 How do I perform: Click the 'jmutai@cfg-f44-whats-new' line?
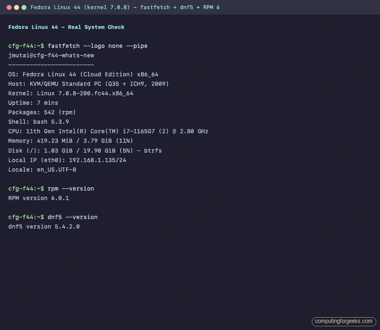click(51, 55)
